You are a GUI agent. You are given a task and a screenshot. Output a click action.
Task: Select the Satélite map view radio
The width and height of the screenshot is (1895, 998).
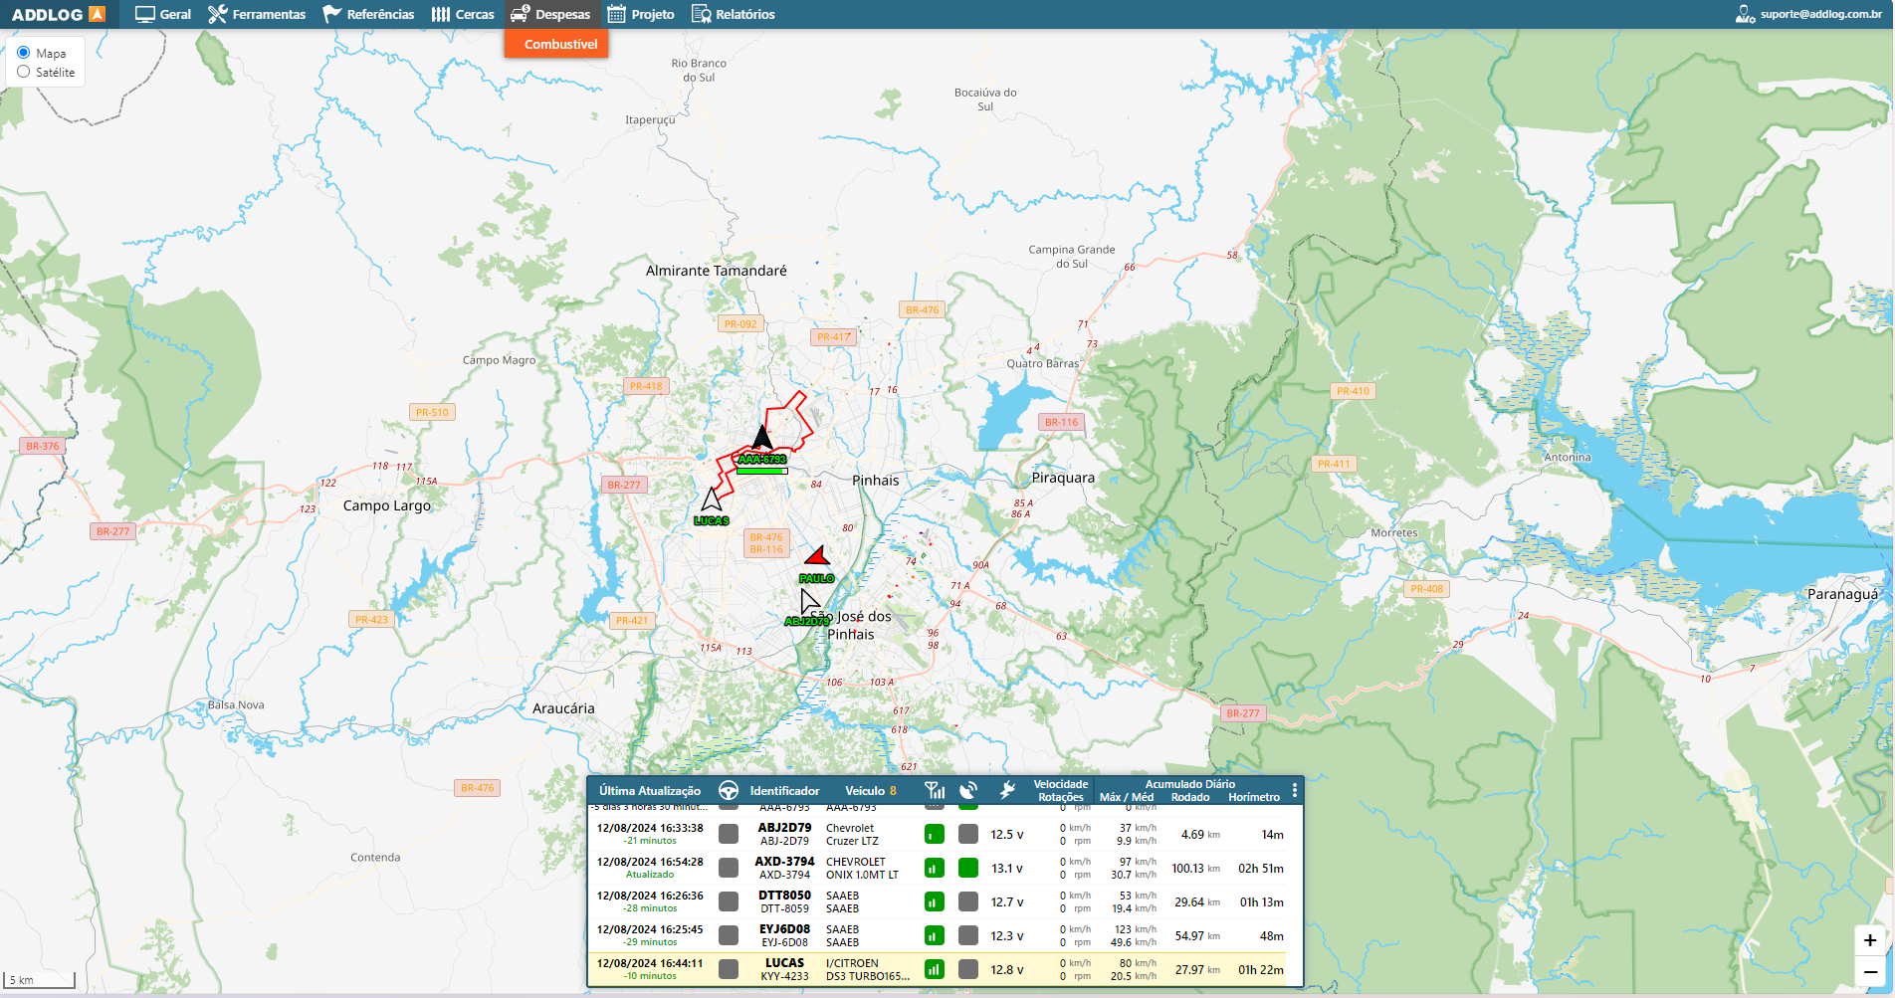[24, 72]
